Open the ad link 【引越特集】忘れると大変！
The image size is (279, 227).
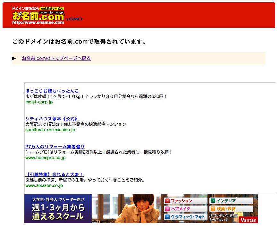[x=55, y=174]
